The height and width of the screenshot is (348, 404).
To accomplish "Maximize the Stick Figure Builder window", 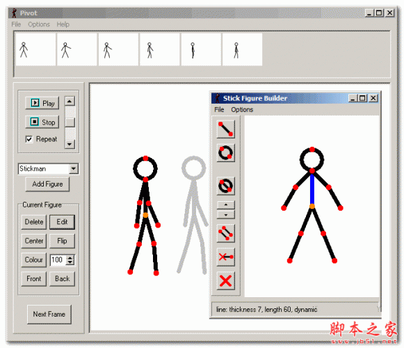I will click(362, 98).
